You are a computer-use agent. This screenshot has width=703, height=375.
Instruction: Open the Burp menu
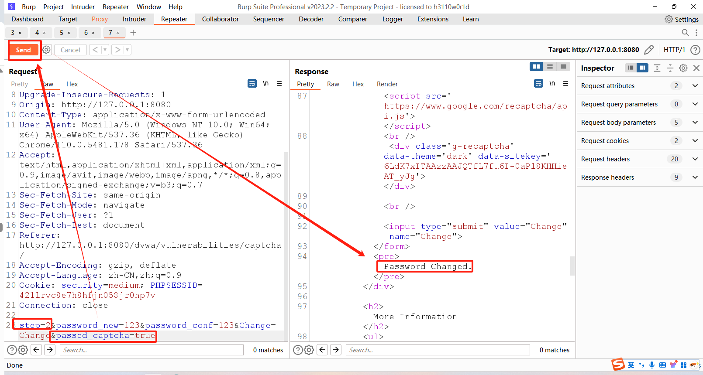[29, 7]
